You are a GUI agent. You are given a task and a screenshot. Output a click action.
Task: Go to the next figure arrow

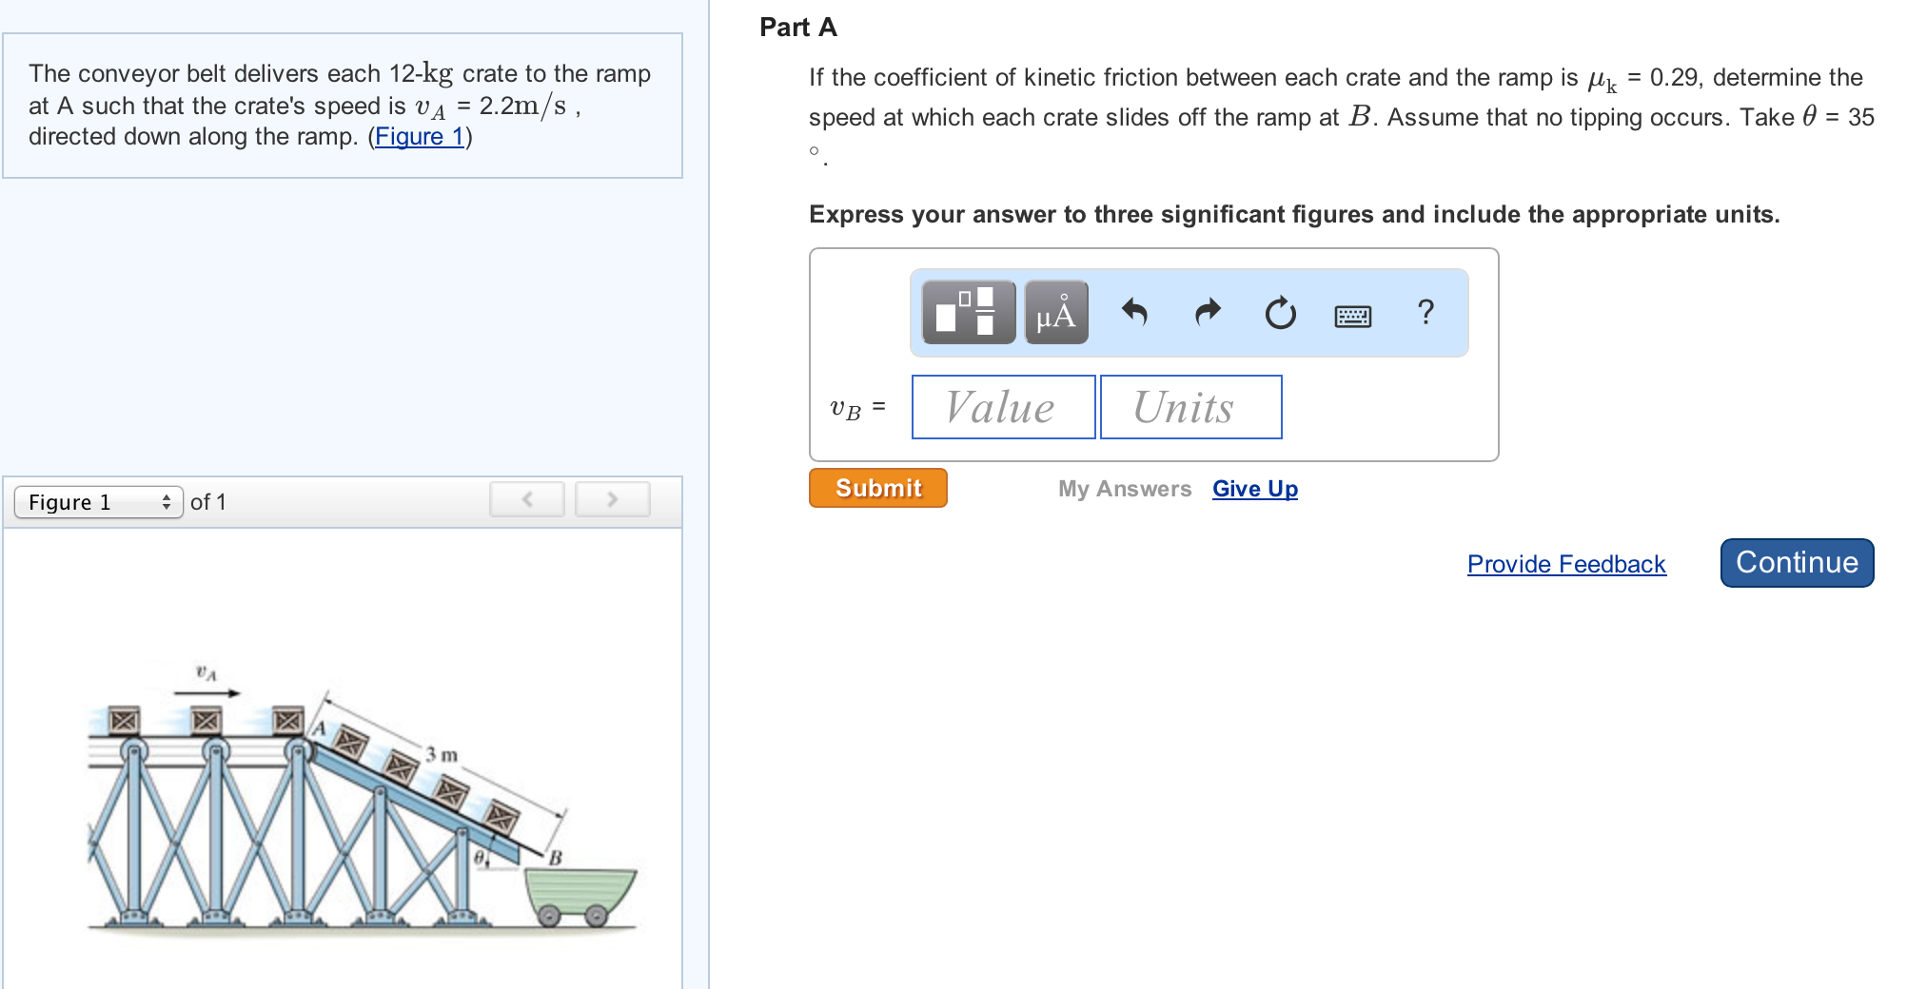612,499
